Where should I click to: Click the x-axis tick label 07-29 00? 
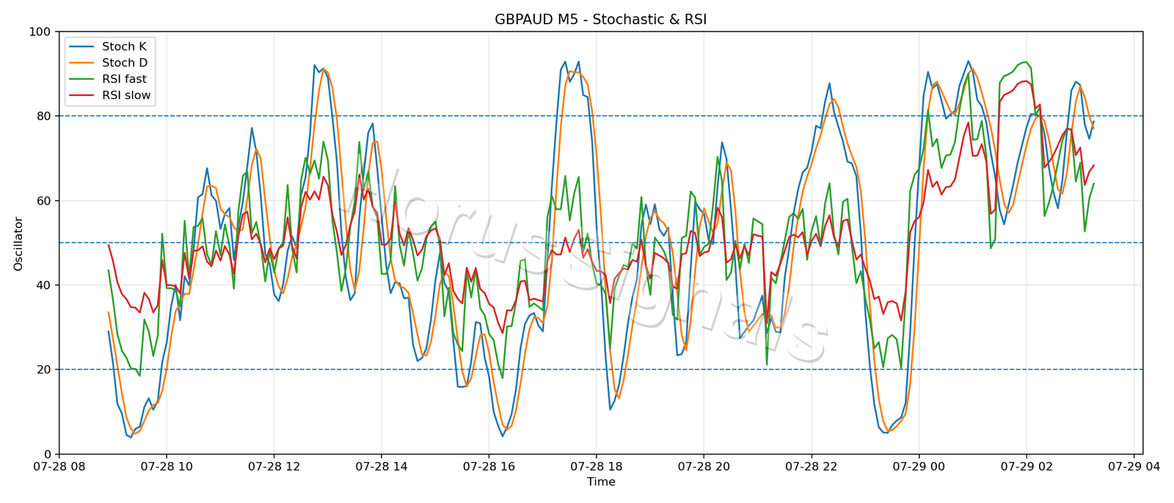click(x=919, y=466)
